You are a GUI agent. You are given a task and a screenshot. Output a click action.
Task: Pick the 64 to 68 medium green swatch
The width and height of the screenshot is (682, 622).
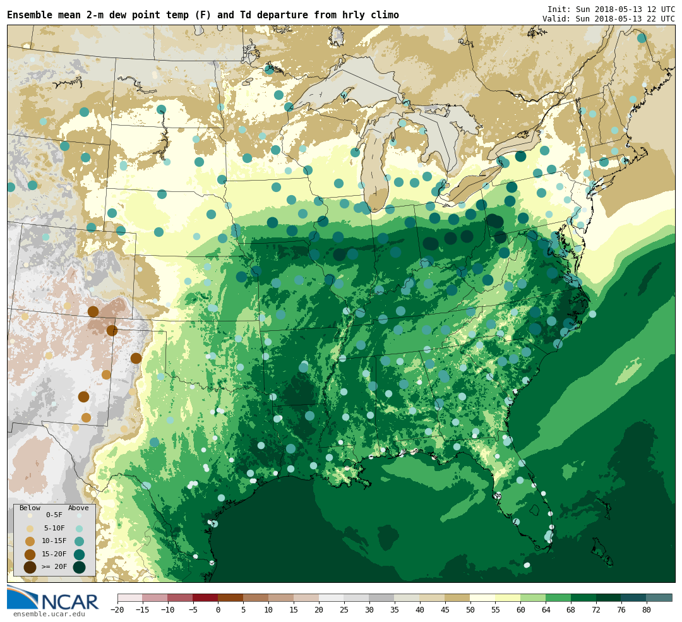tap(559, 597)
